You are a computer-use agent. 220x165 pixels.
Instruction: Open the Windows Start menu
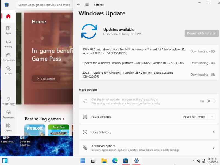click(x=83, y=161)
